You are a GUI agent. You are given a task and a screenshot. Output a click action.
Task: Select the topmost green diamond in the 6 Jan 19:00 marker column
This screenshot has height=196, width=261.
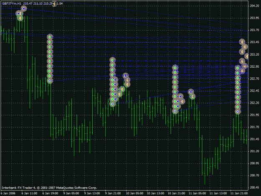[x=50, y=37]
